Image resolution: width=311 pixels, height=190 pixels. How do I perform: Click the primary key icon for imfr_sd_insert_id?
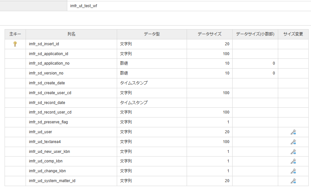pos(15,44)
